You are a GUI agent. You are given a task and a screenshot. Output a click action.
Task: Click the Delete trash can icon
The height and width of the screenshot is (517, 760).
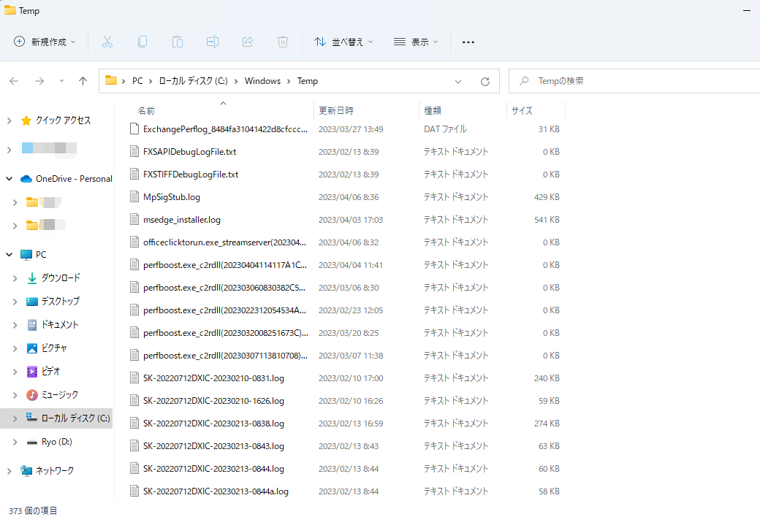(x=283, y=42)
